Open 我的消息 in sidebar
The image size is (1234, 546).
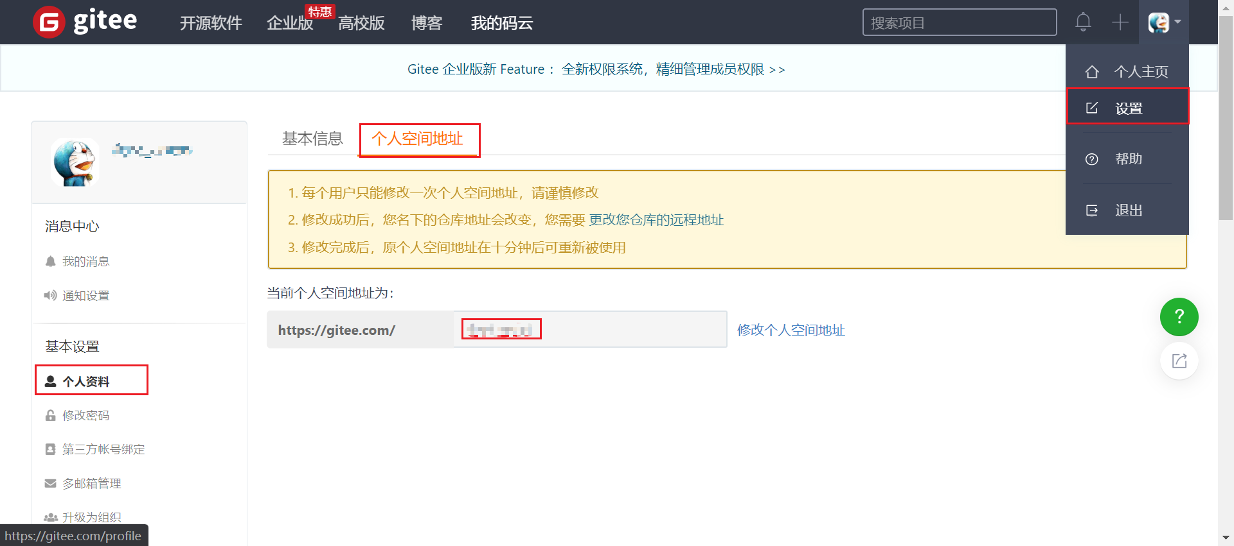click(x=85, y=261)
